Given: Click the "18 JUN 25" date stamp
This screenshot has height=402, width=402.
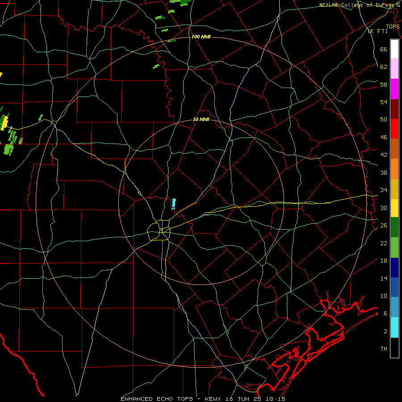Looking at the screenshot, I should click(243, 399).
